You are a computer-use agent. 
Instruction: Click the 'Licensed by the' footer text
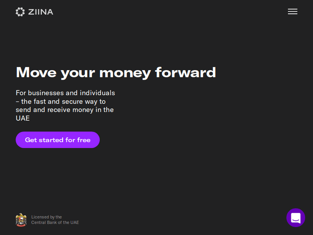[46, 217]
